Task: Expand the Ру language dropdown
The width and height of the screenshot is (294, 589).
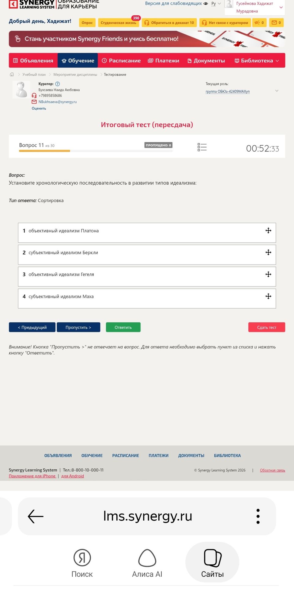Action: [216, 4]
